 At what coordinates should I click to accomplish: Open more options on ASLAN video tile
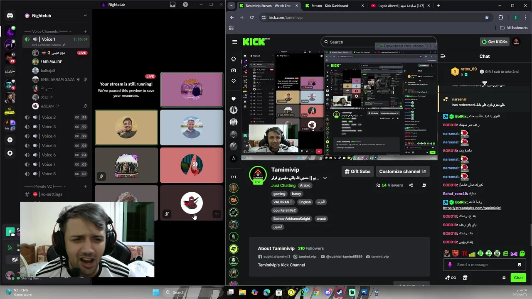[x=217, y=214]
